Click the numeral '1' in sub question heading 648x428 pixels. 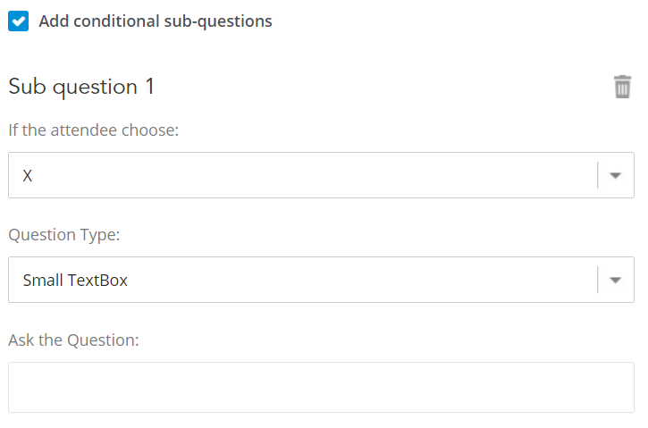click(x=149, y=87)
